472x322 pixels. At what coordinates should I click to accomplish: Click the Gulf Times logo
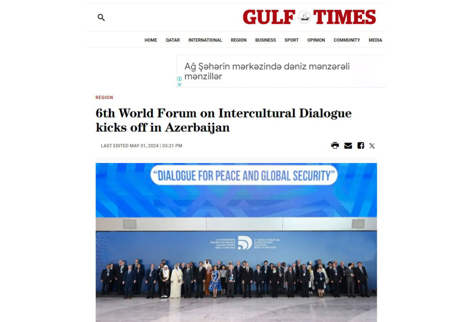click(309, 17)
